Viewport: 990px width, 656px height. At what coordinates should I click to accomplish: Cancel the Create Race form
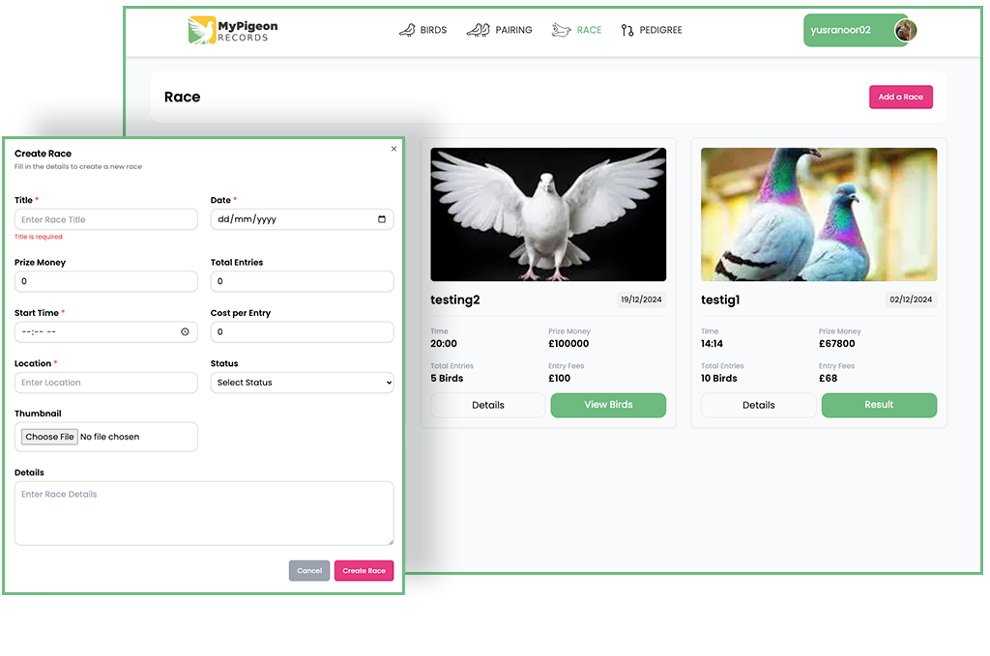pyautogui.click(x=309, y=570)
